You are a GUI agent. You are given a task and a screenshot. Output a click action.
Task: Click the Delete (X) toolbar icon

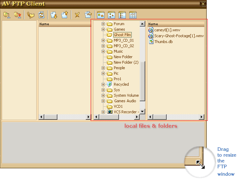77,15
